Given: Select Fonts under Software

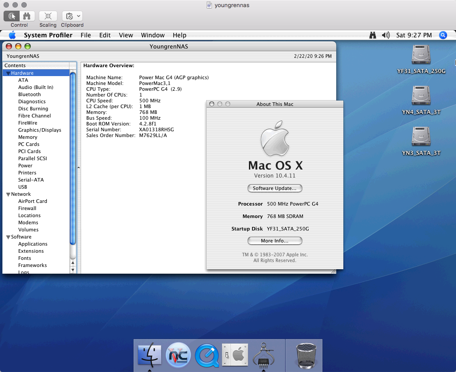Looking at the screenshot, I should tap(24, 258).
